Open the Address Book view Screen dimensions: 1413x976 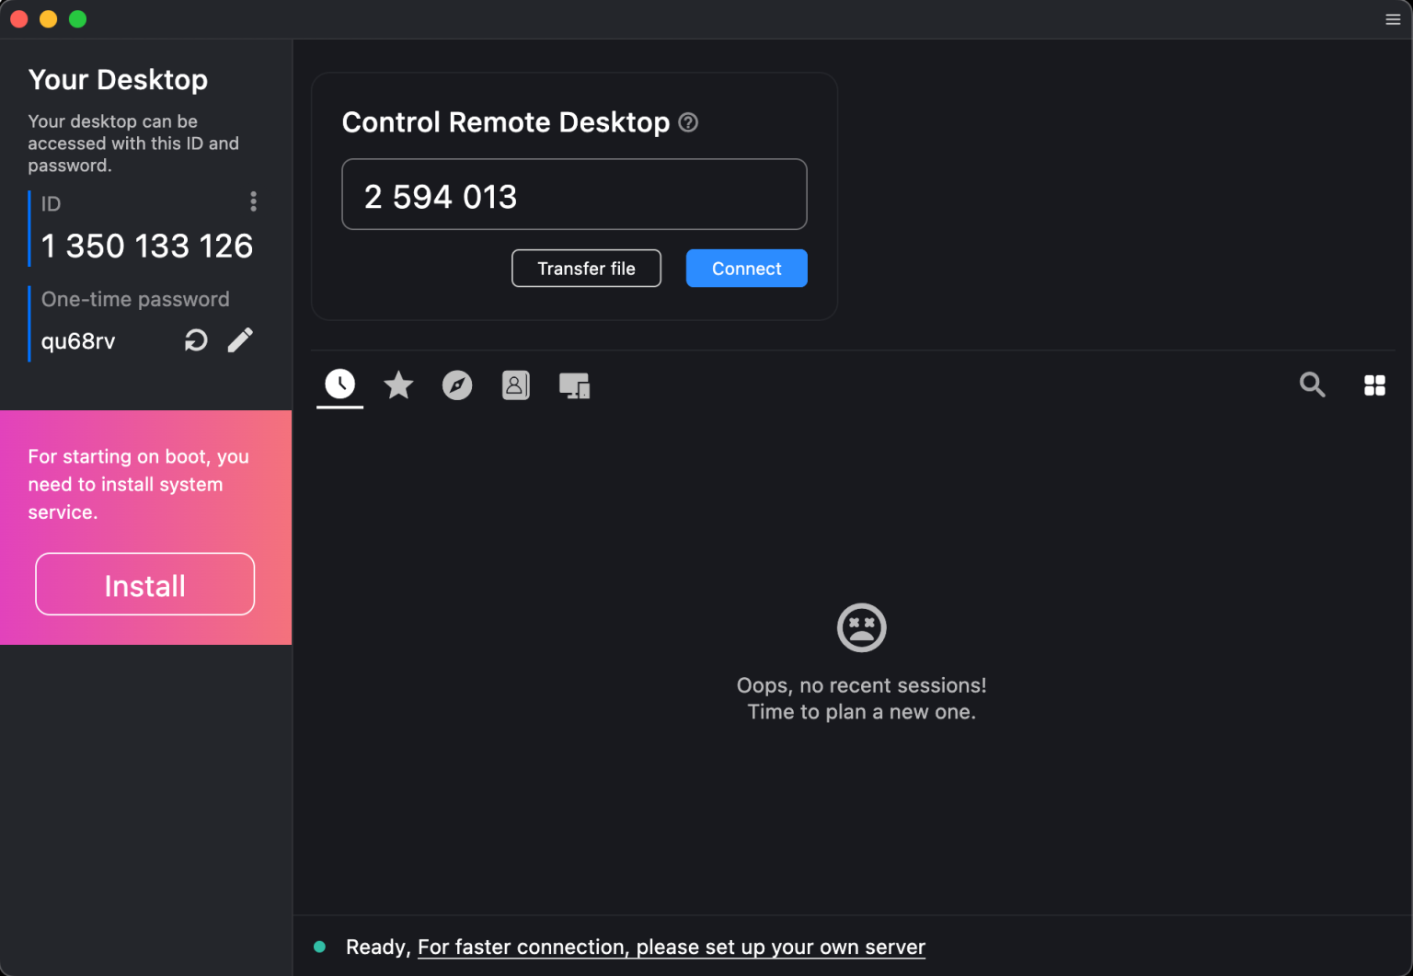(515, 385)
